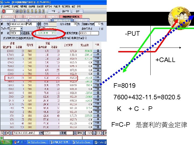Click the input field showing 8018.00
This screenshot has width=194, height=145.
(89, 33)
